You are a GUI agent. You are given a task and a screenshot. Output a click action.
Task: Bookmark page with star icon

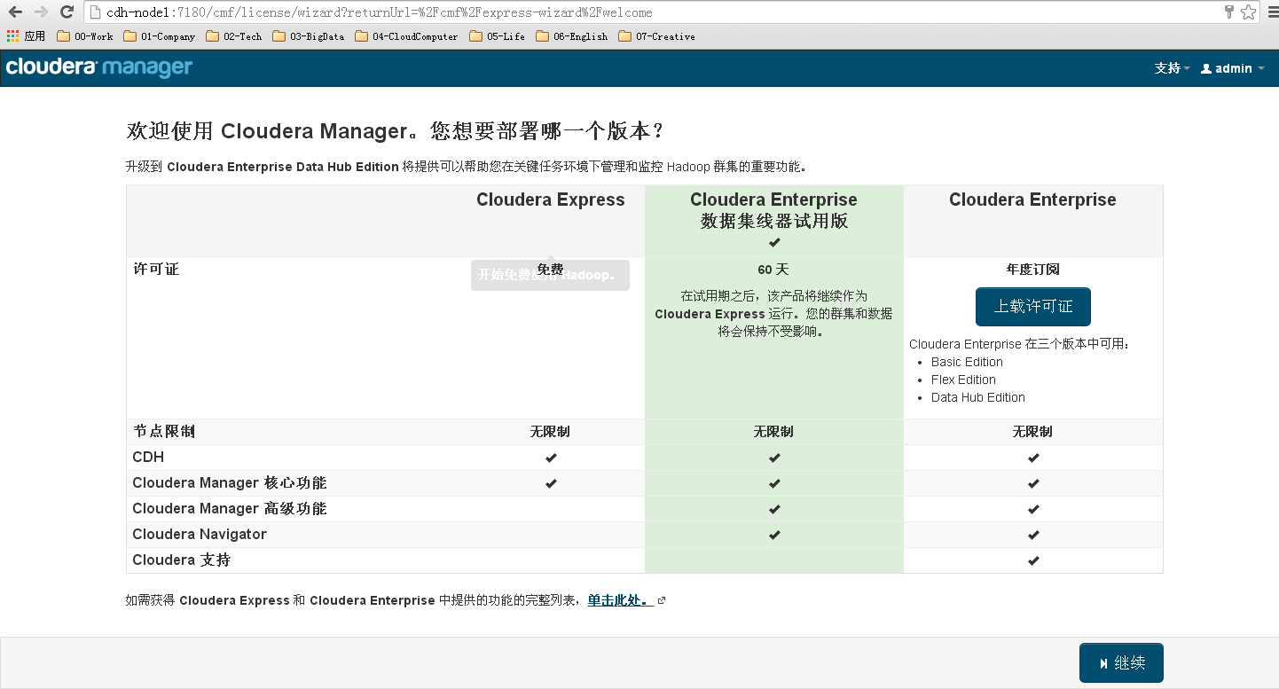1248,12
